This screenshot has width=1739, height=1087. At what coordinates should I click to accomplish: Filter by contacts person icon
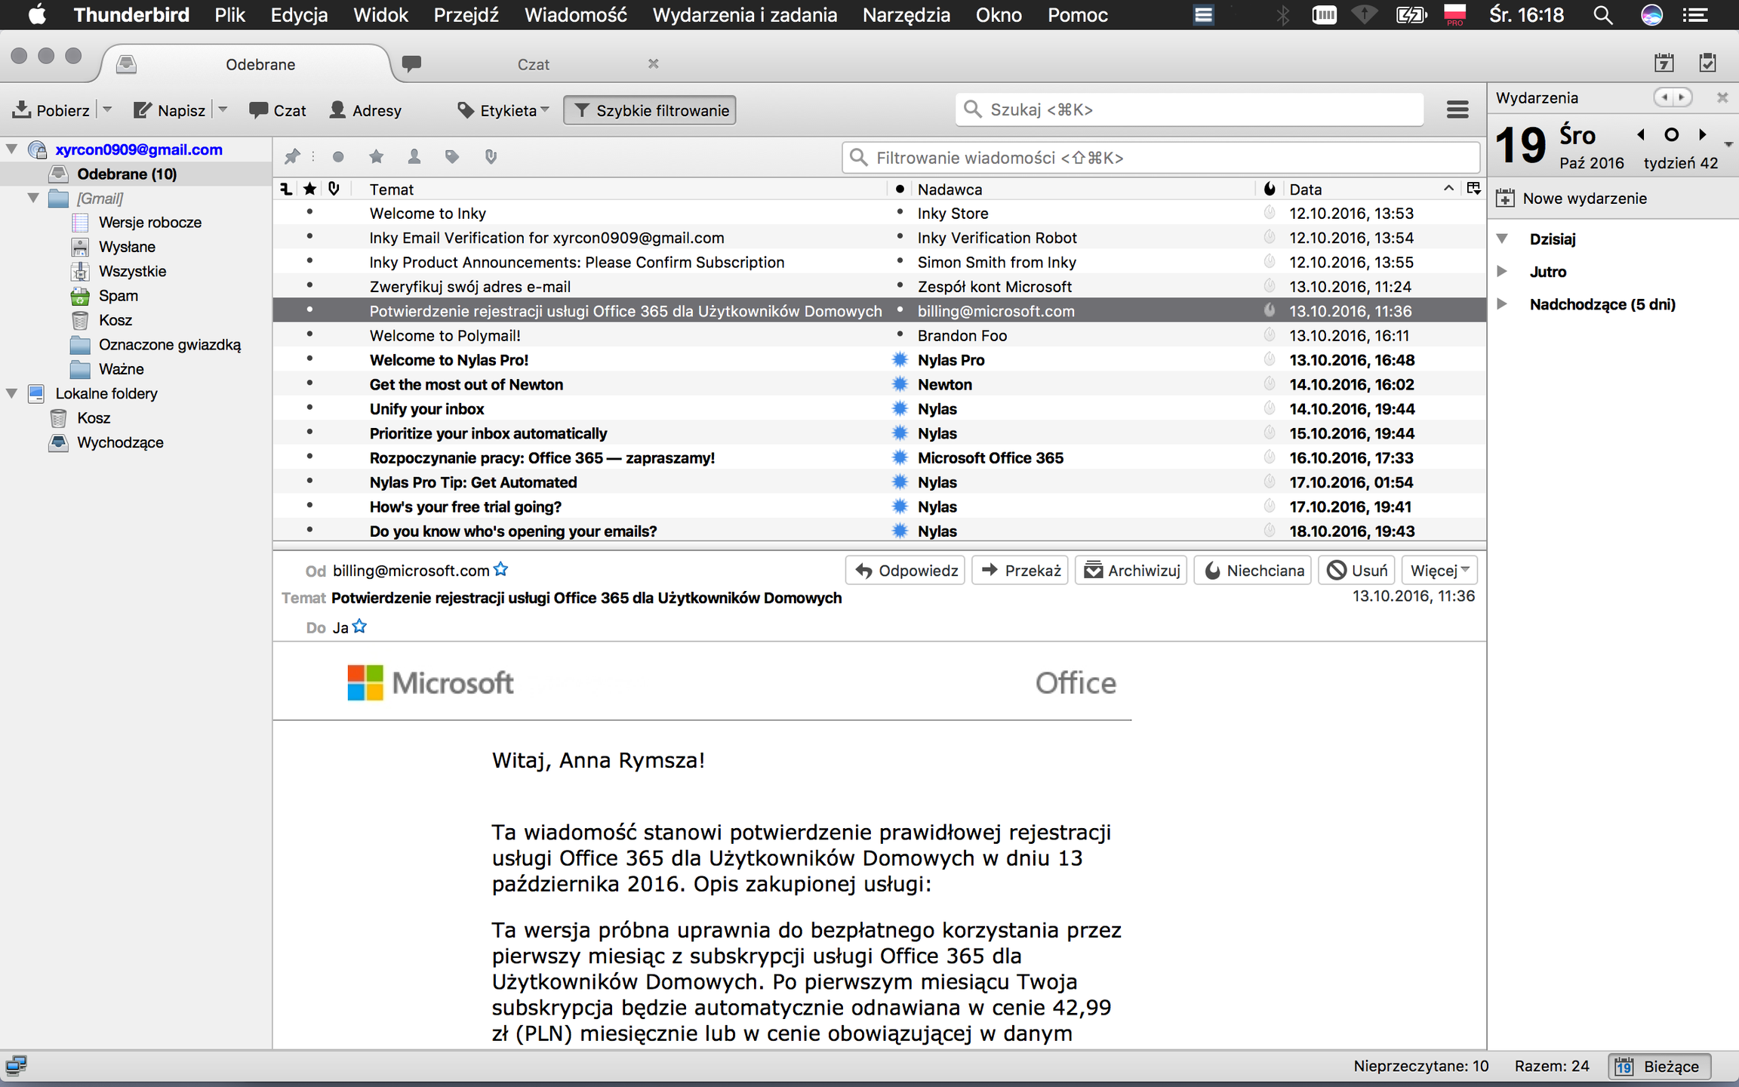[414, 157]
